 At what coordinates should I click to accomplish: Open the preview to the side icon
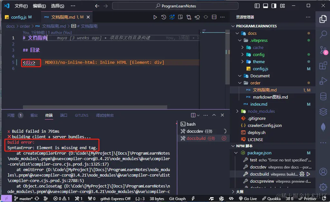(180, 17)
